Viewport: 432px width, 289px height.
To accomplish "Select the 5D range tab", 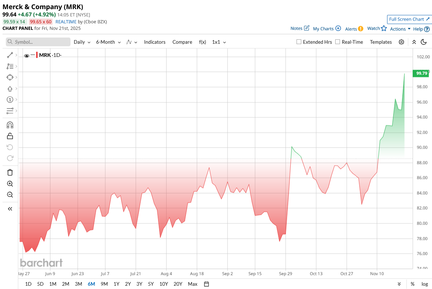I will click(40, 284).
